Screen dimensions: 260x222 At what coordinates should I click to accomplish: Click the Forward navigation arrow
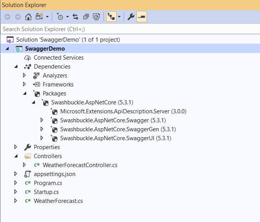(x=18, y=17)
